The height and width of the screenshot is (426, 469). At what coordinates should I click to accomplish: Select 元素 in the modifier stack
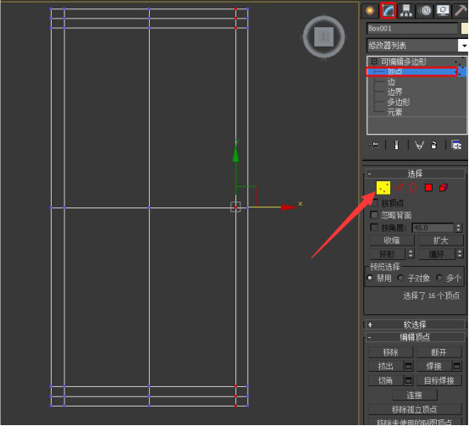pyautogui.click(x=395, y=112)
